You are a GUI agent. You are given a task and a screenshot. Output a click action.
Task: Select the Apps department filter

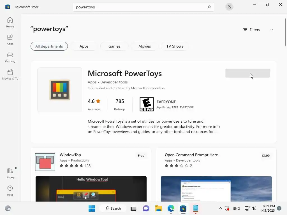84,46
